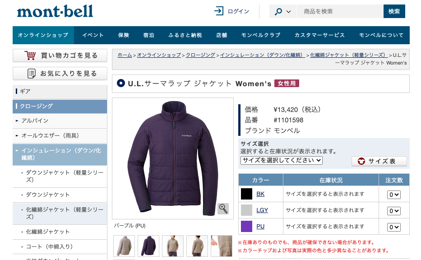The width and height of the screenshot is (421, 260).
Task: Click the size chart shirt icon
Action: coord(361,161)
